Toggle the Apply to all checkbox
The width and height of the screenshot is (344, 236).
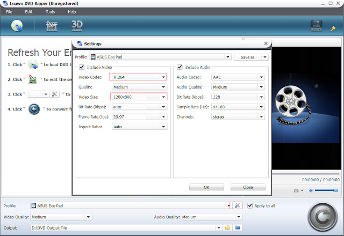[250, 205]
